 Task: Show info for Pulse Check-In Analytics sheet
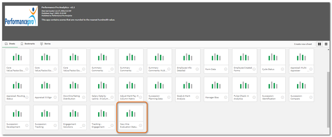[x=254, y=97]
